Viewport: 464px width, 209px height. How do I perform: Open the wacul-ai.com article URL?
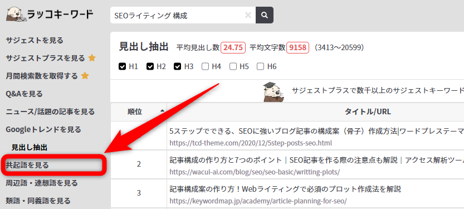(x=255, y=172)
